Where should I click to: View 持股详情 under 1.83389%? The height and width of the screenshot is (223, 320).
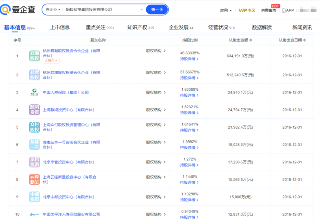[189, 95]
